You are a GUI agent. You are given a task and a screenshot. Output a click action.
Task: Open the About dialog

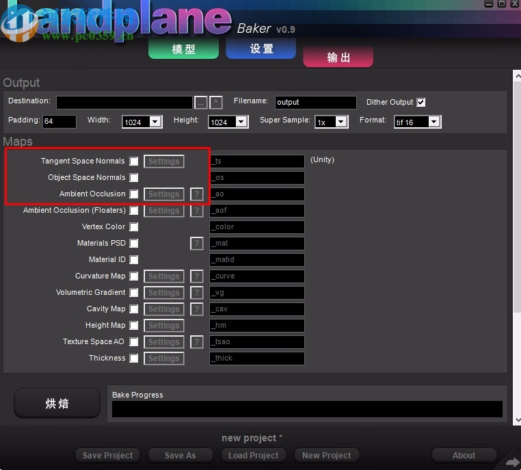click(x=464, y=456)
